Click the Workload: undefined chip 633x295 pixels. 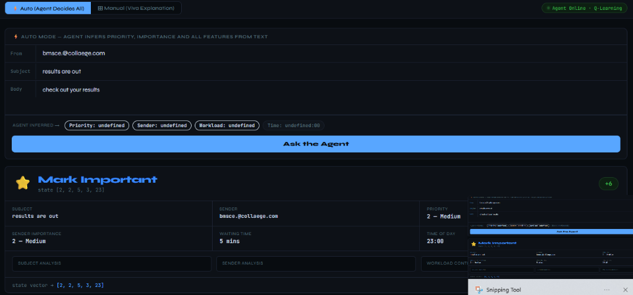coord(227,125)
